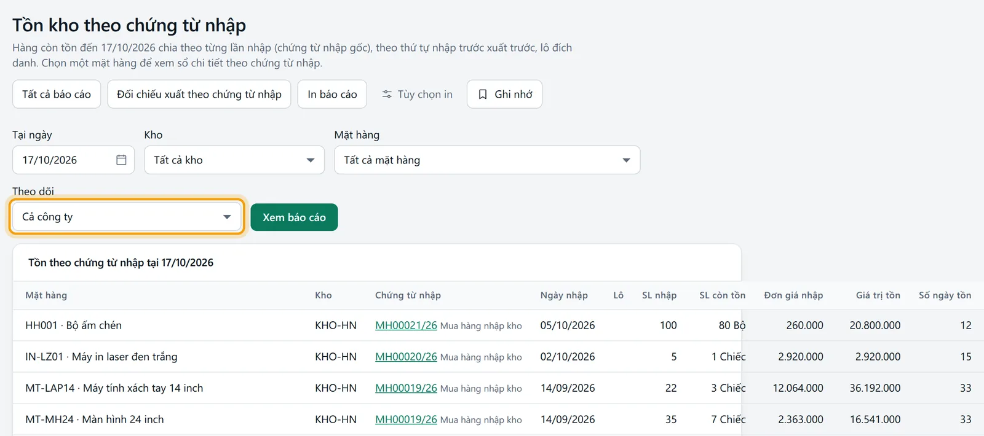Click the In báo cáo button

click(x=332, y=95)
